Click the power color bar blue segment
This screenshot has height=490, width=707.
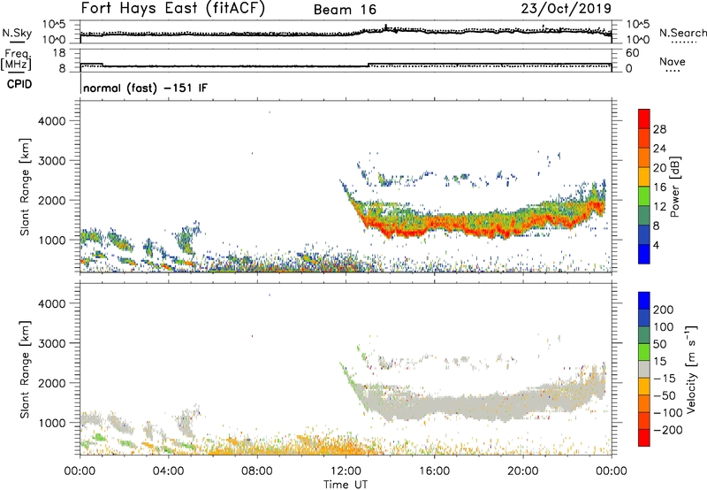[644, 254]
